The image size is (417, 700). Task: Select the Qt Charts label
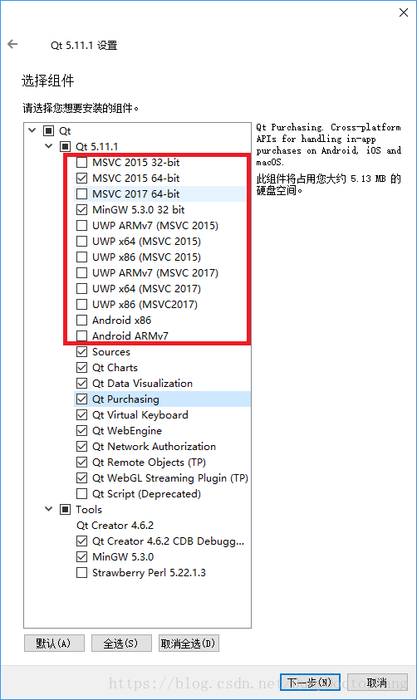click(115, 367)
